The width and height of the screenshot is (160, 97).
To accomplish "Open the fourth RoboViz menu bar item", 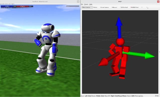I will [13, 4].
